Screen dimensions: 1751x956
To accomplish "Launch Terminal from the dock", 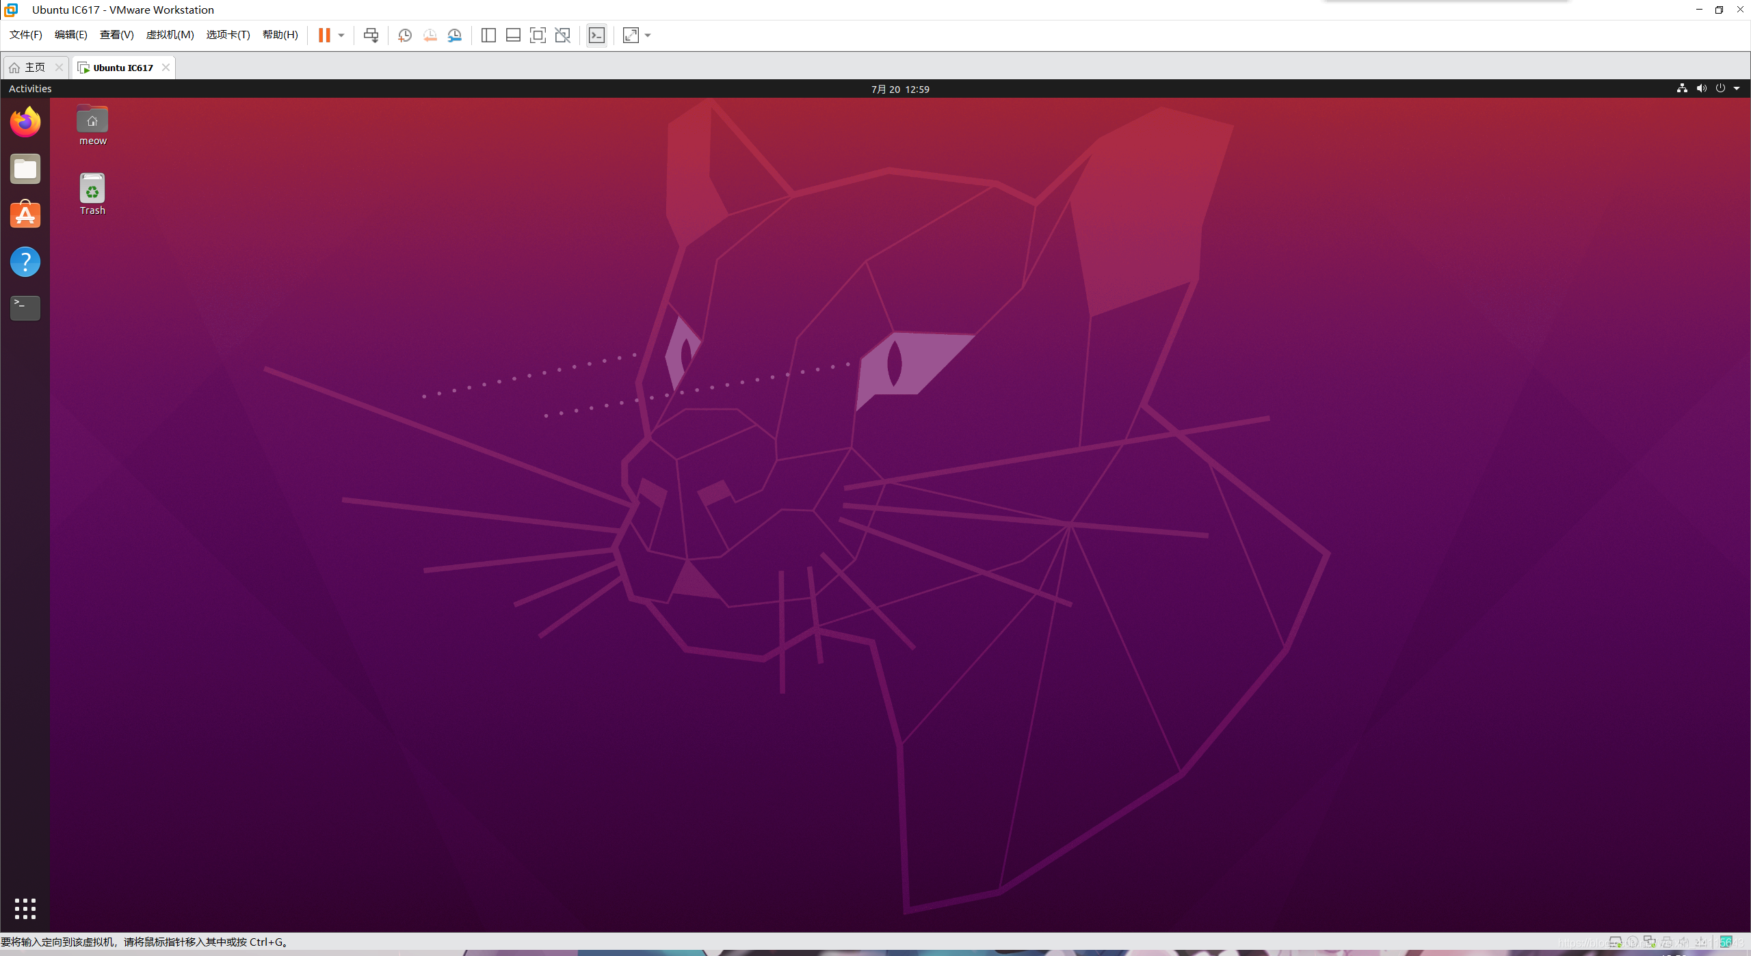I will (25, 308).
